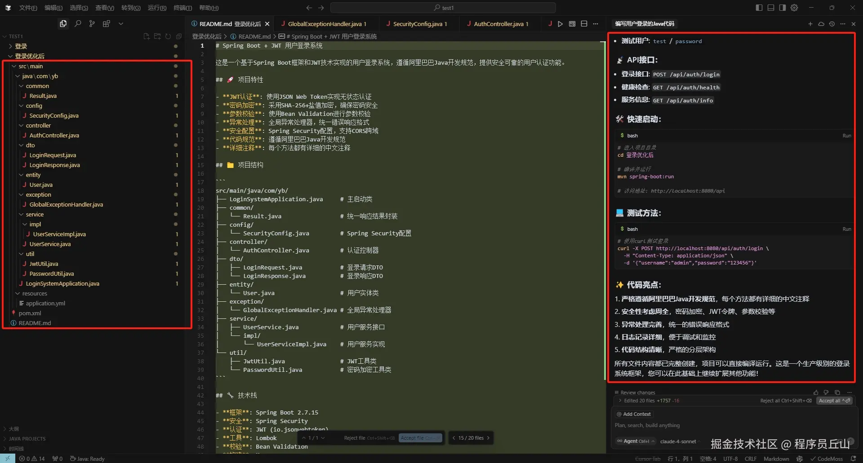Click Add Context button
Image resolution: width=863 pixels, height=463 pixels.
[634, 414]
